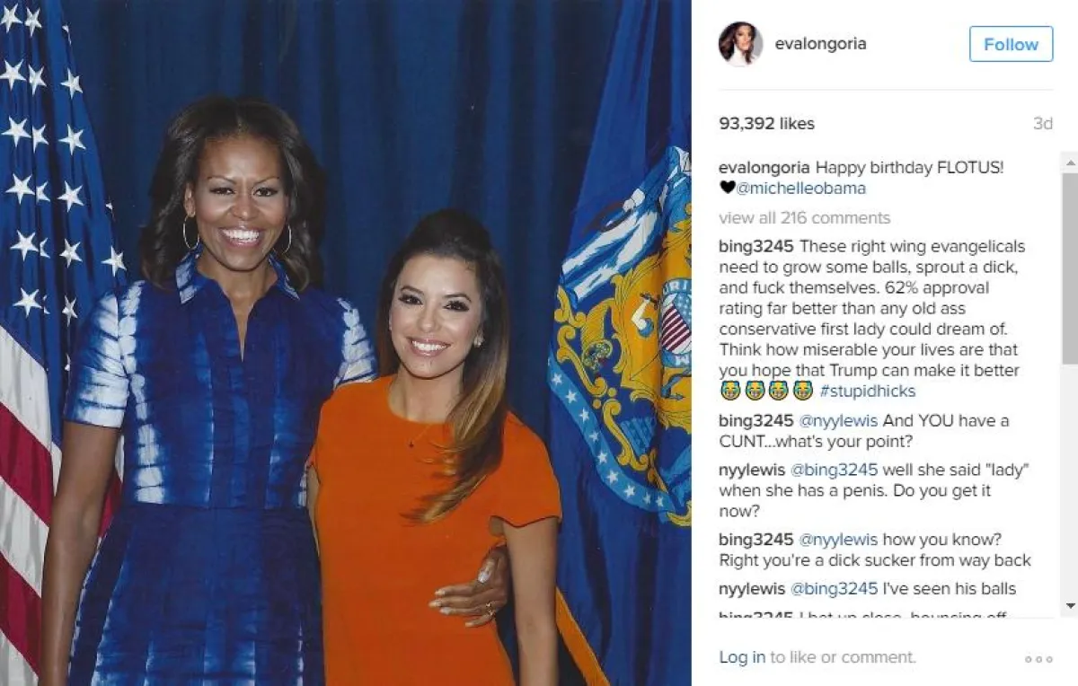Open the three-dots more options menu

pyautogui.click(x=1038, y=659)
